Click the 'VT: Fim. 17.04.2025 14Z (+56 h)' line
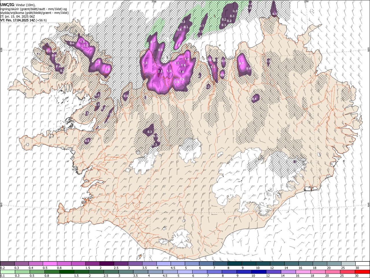The width and height of the screenshot is (370, 278). point(23,20)
